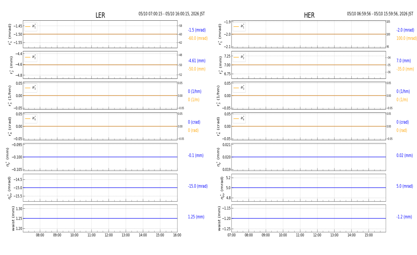Click the HER blue value -2.0 (mrad)

click(x=405, y=30)
